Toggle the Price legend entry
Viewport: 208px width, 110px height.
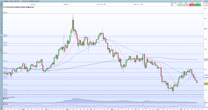[8, 7]
